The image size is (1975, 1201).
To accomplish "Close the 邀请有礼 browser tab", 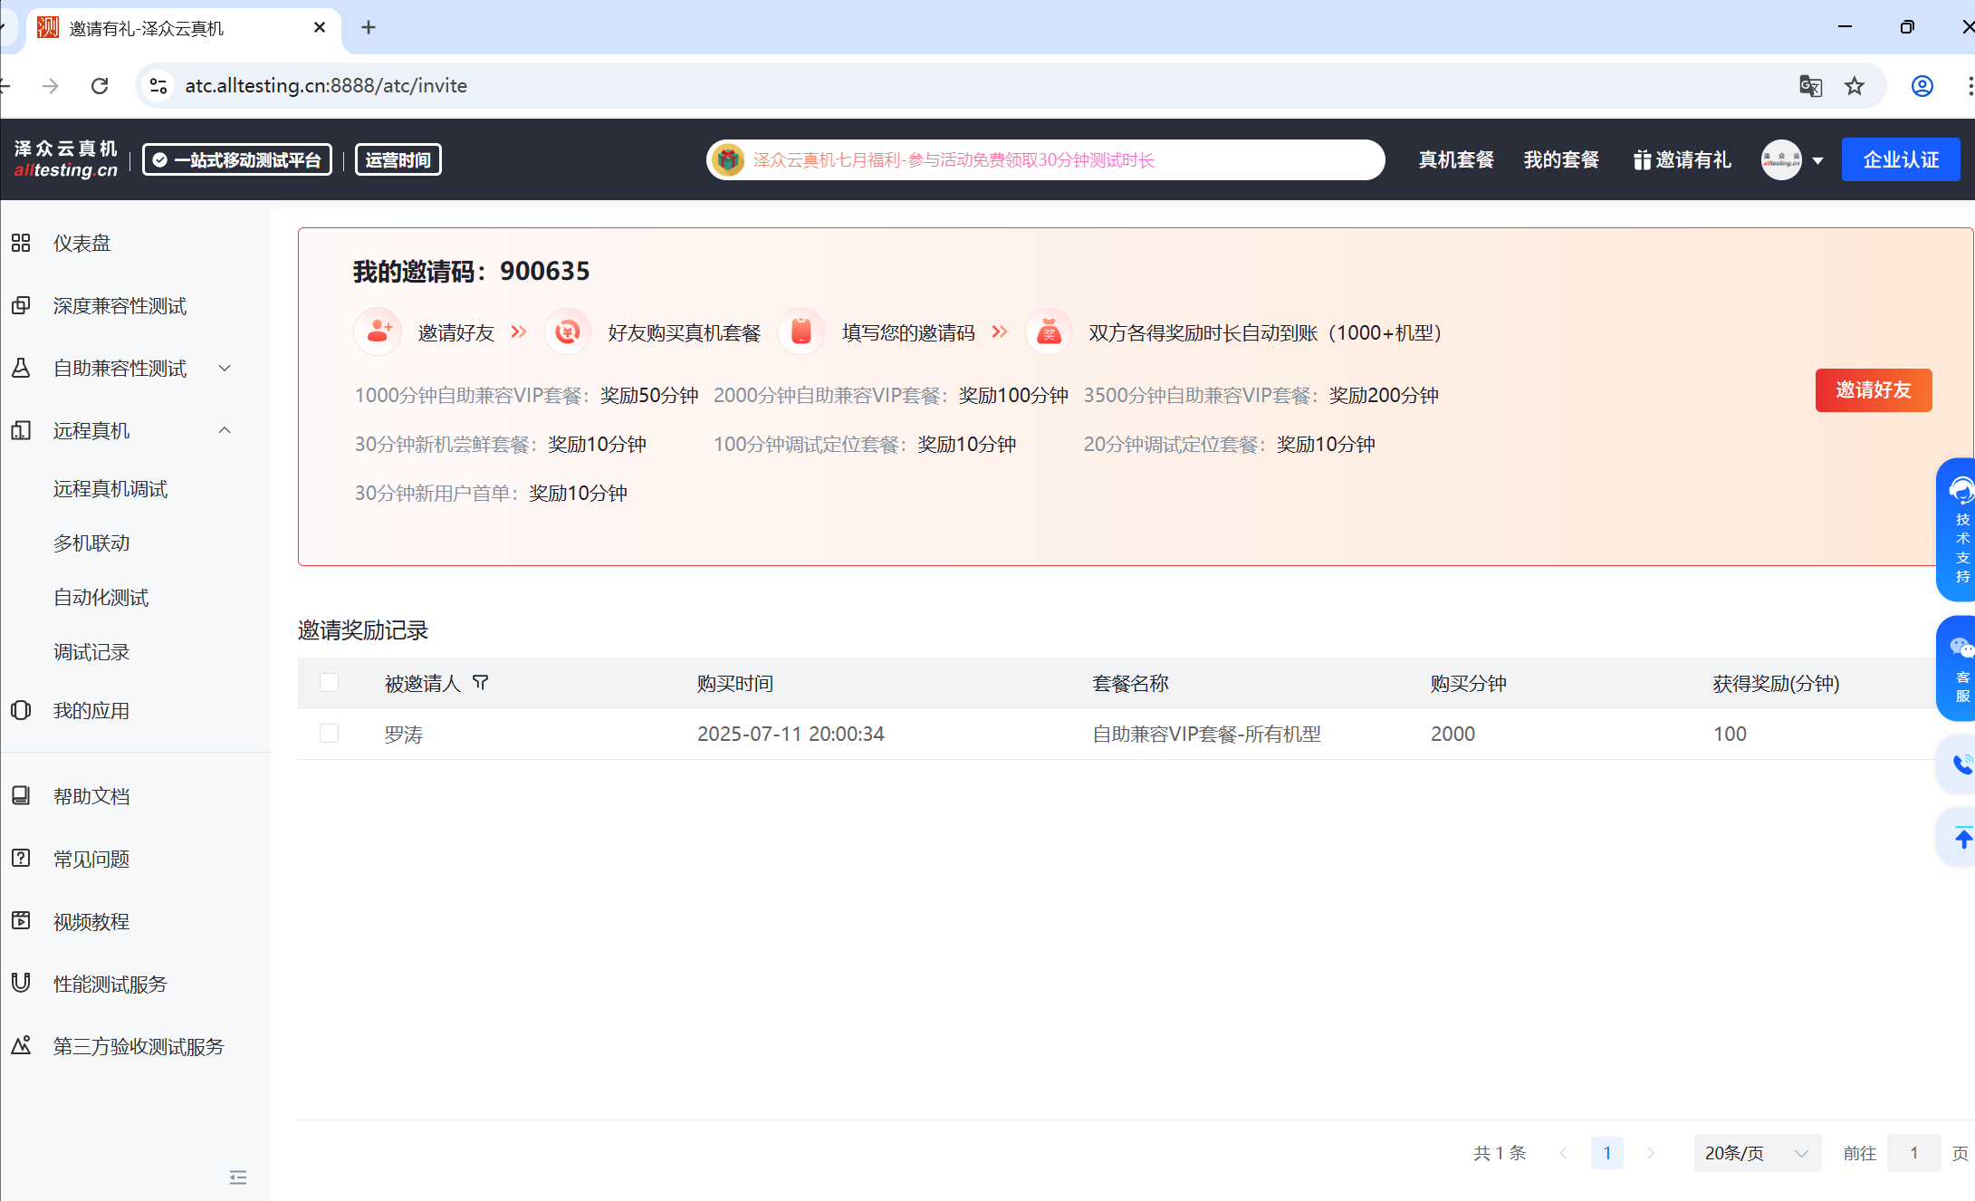I will tap(320, 28).
